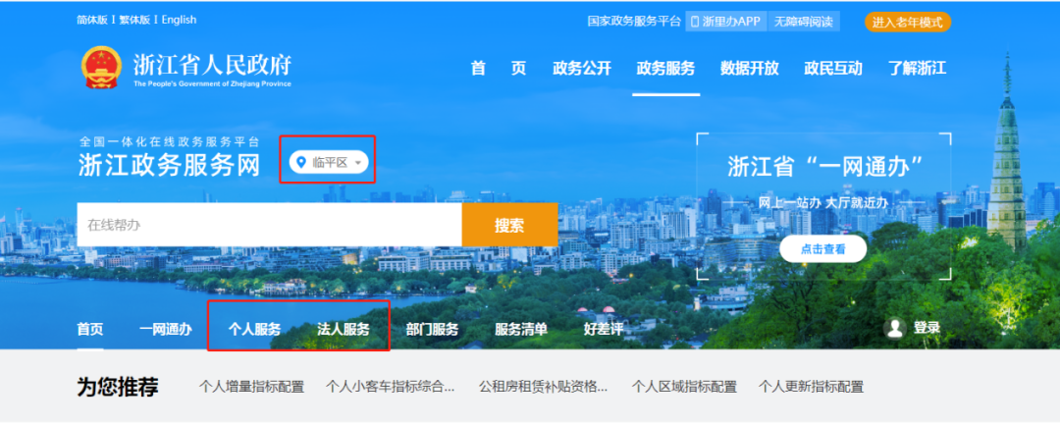The height and width of the screenshot is (425, 1060).
Task: Click 网上一站办 大厅就近办 slogan text
Action: (822, 203)
